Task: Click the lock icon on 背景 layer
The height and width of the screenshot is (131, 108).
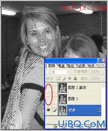Action: [99, 110]
